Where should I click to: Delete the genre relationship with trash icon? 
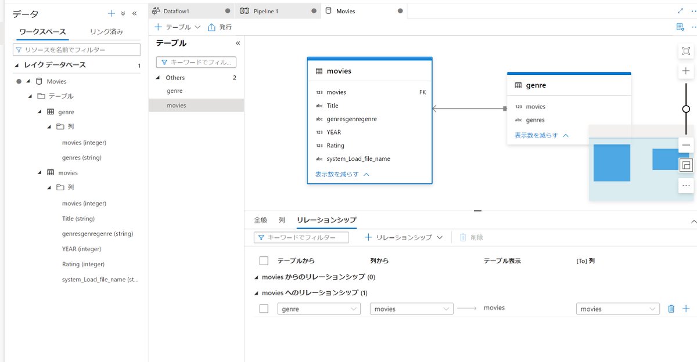(x=671, y=309)
